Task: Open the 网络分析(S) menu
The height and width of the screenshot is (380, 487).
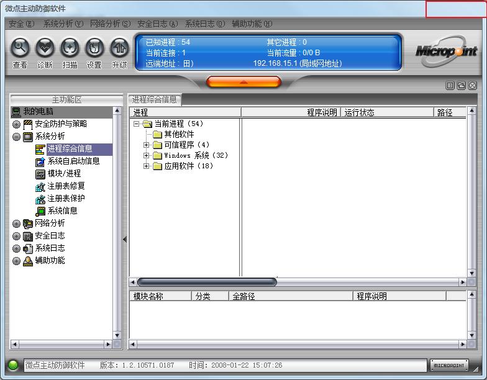Action: coord(111,24)
